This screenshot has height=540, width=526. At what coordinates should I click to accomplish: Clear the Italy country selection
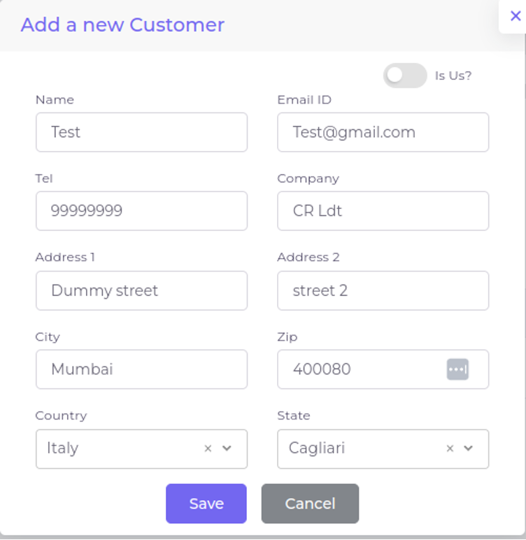point(208,448)
